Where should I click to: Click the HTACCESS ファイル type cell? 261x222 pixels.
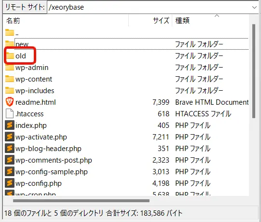pos(203,114)
